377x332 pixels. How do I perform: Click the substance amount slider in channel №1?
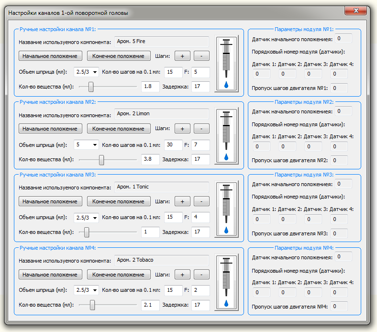click(x=108, y=87)
